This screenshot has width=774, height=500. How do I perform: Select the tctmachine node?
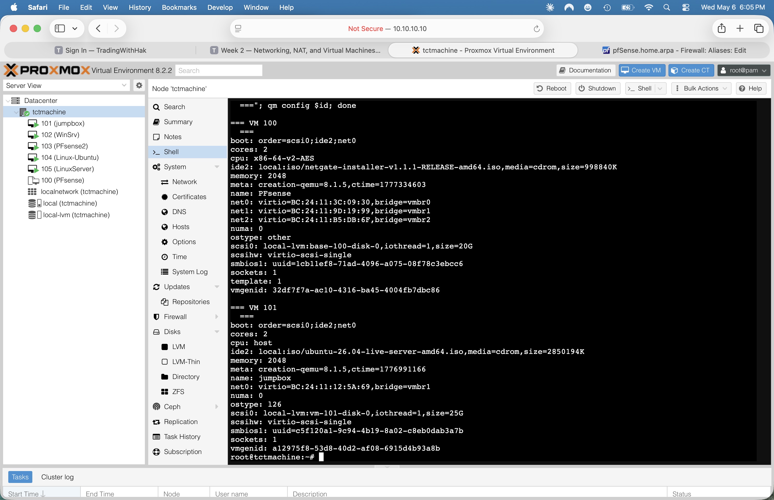[x=49, y=112]
